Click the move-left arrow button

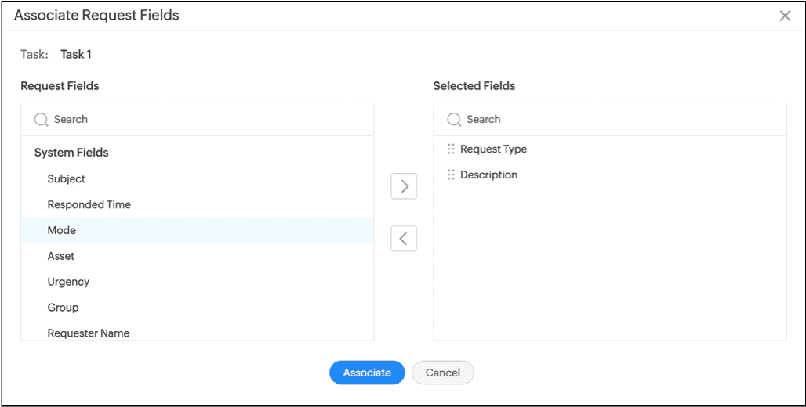coord(404,239)
